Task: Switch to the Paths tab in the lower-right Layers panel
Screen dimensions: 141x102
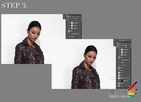Action: (122, 42)
